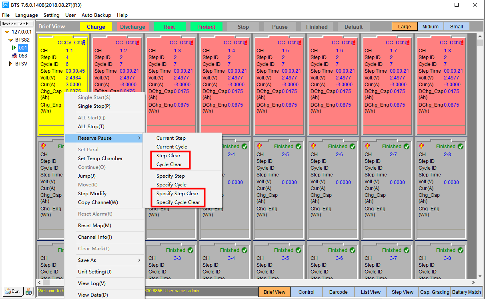This screenshot has height=299, width=485.
Task: Click the green running icon beside device 001
Action: 15,48
